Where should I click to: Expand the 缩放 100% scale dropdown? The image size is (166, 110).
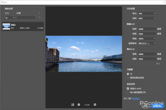click(x=147, y=39)
